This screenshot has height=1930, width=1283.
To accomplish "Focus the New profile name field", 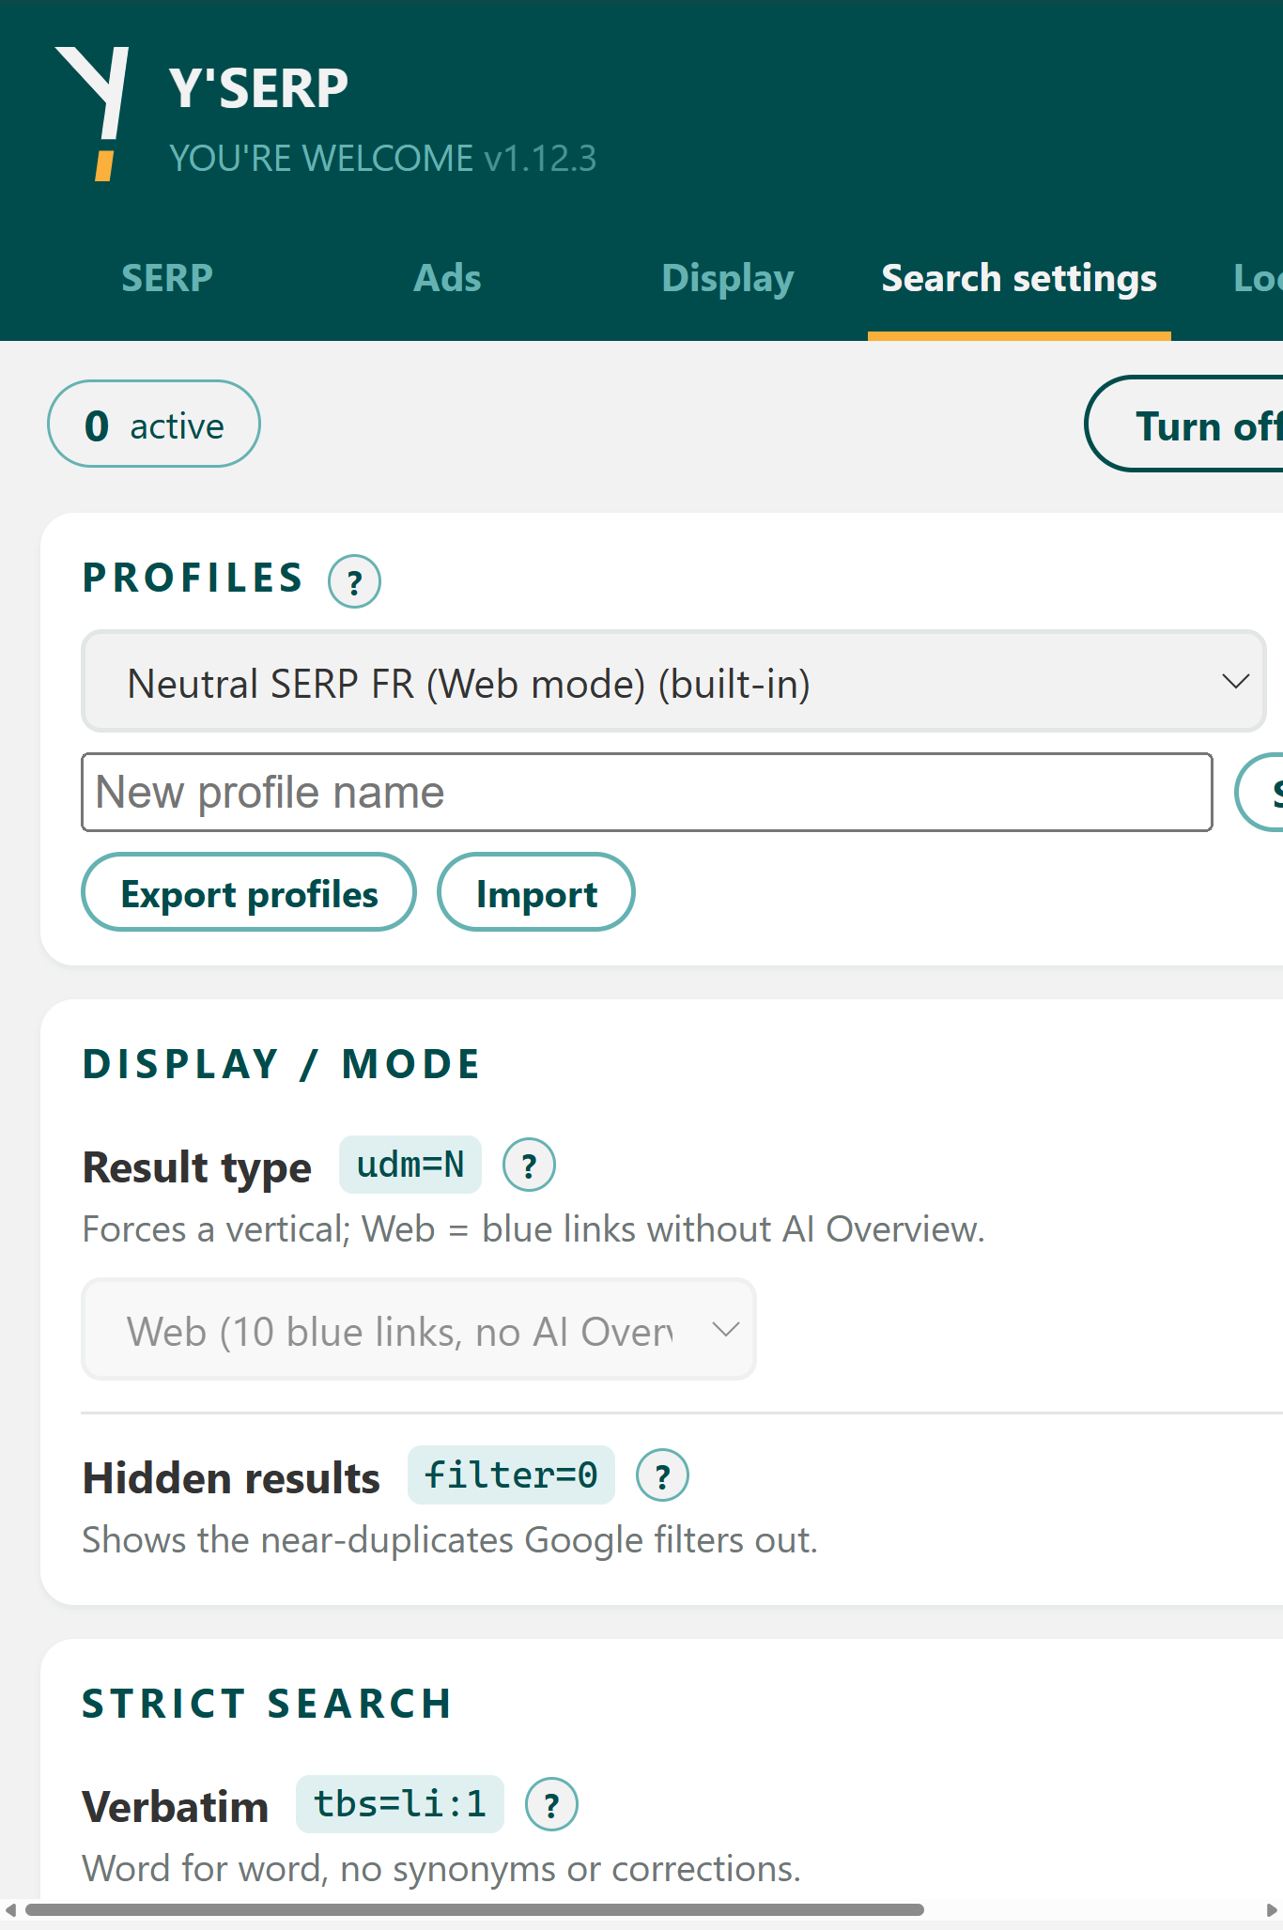I will tap(647, 793).
